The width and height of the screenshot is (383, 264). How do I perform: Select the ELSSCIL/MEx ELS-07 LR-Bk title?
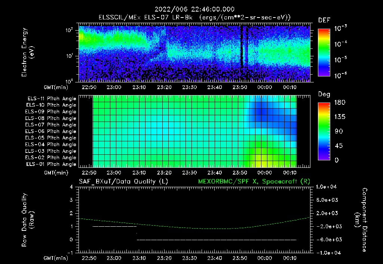pos(145,18)
